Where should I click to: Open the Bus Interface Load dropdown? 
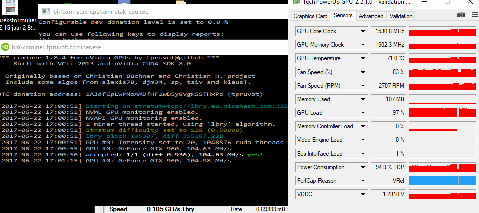[363, 154]
